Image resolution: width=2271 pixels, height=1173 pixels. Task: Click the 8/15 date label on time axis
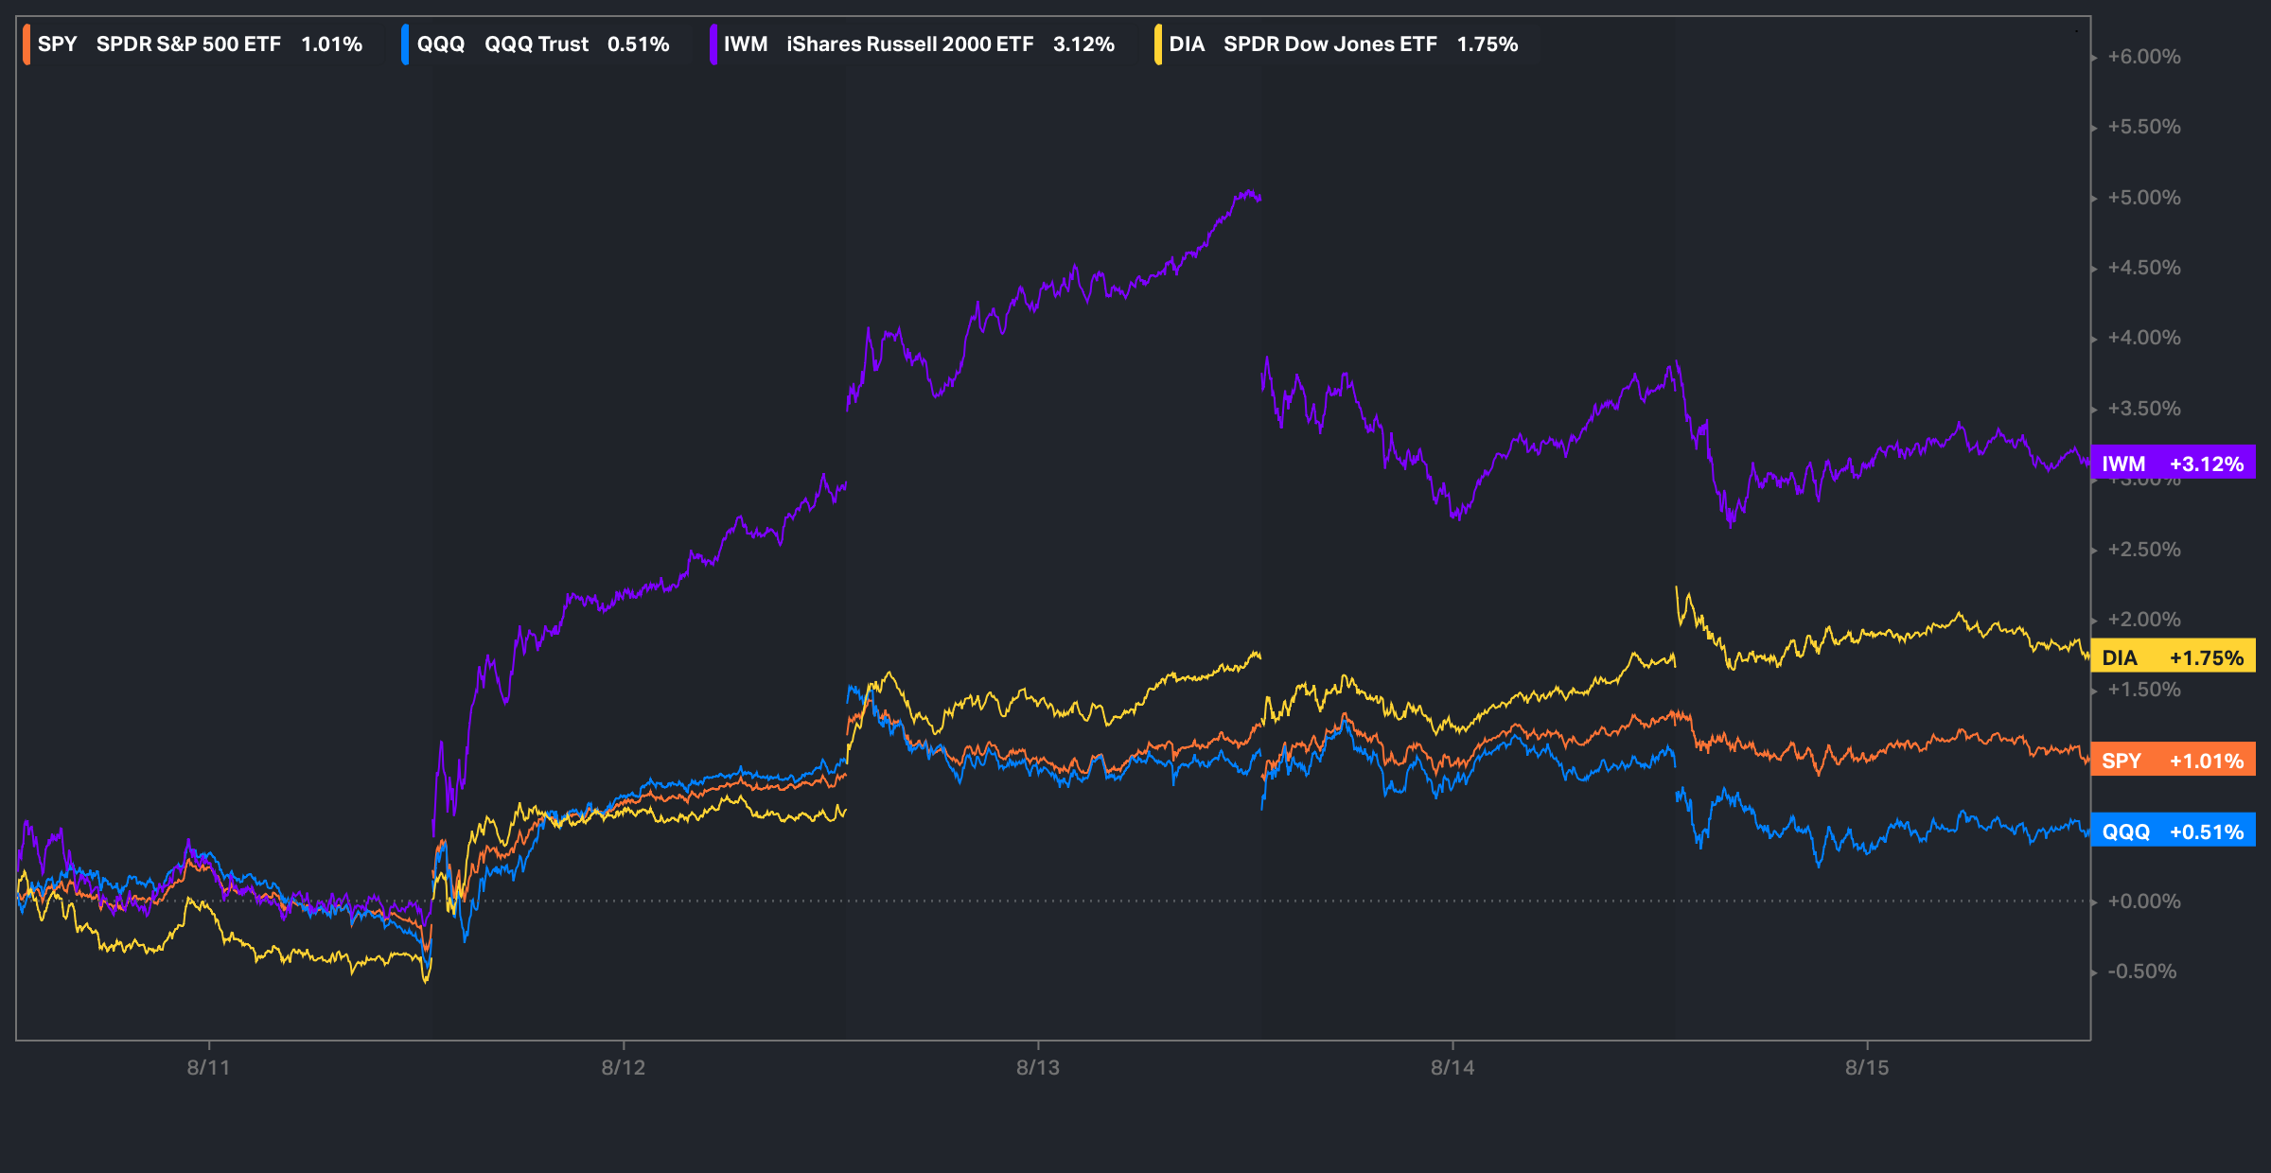pos(1867,1068)
